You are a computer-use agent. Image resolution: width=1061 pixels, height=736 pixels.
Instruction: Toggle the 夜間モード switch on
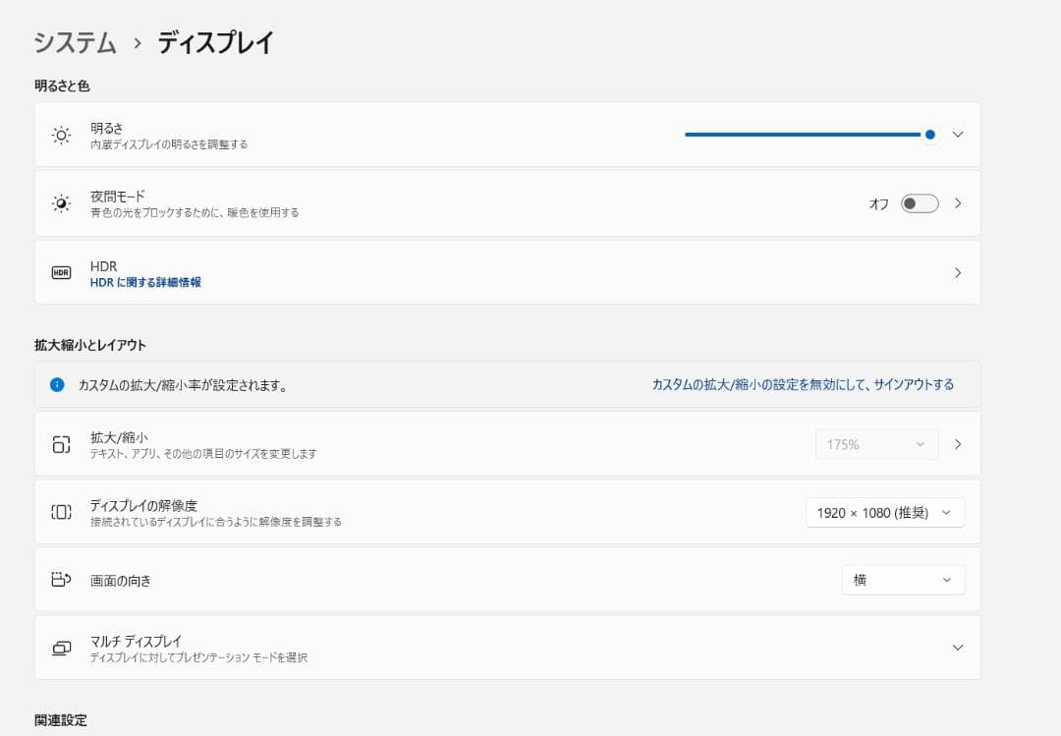point(920,203)
